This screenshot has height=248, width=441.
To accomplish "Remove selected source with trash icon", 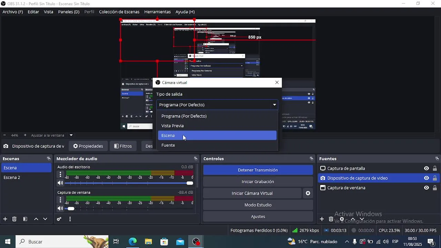I will click(331, 219).
